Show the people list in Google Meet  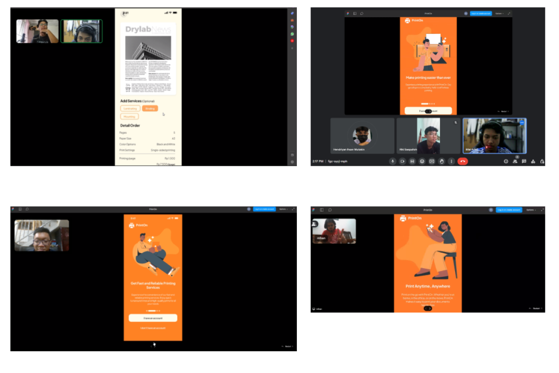click(x=515, y=161)
